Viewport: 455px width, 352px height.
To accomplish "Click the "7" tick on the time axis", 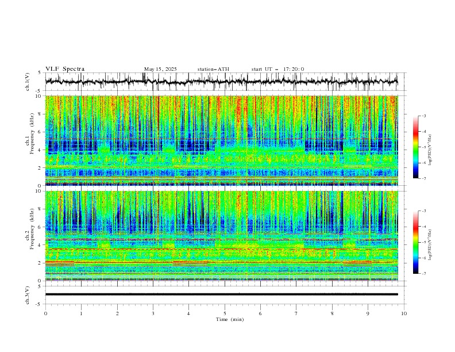I will [296, 313].
